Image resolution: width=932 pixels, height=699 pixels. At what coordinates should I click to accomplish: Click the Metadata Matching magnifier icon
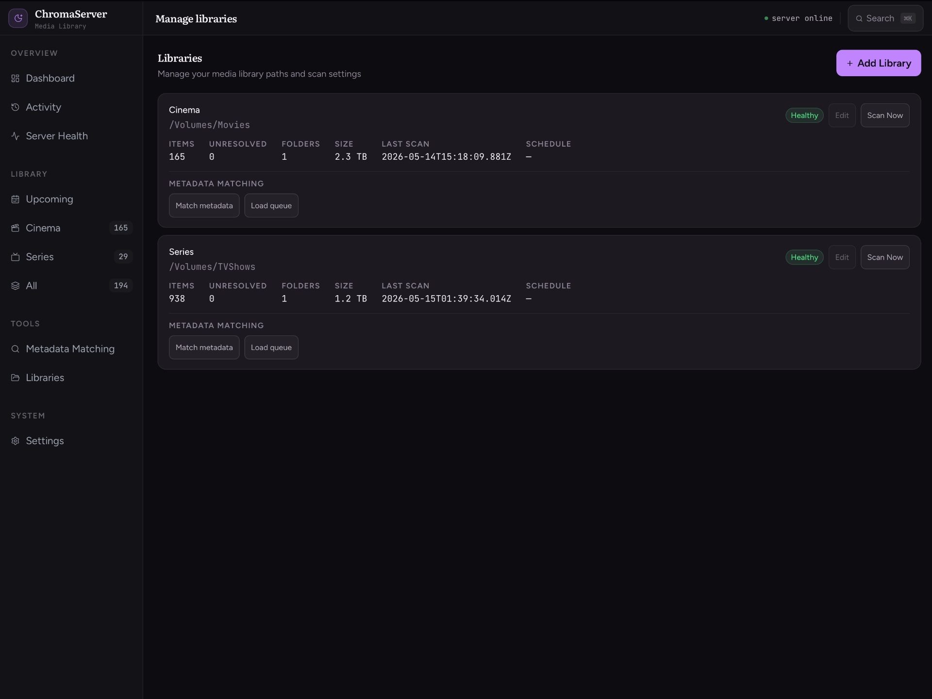click(x=15, y=349)
